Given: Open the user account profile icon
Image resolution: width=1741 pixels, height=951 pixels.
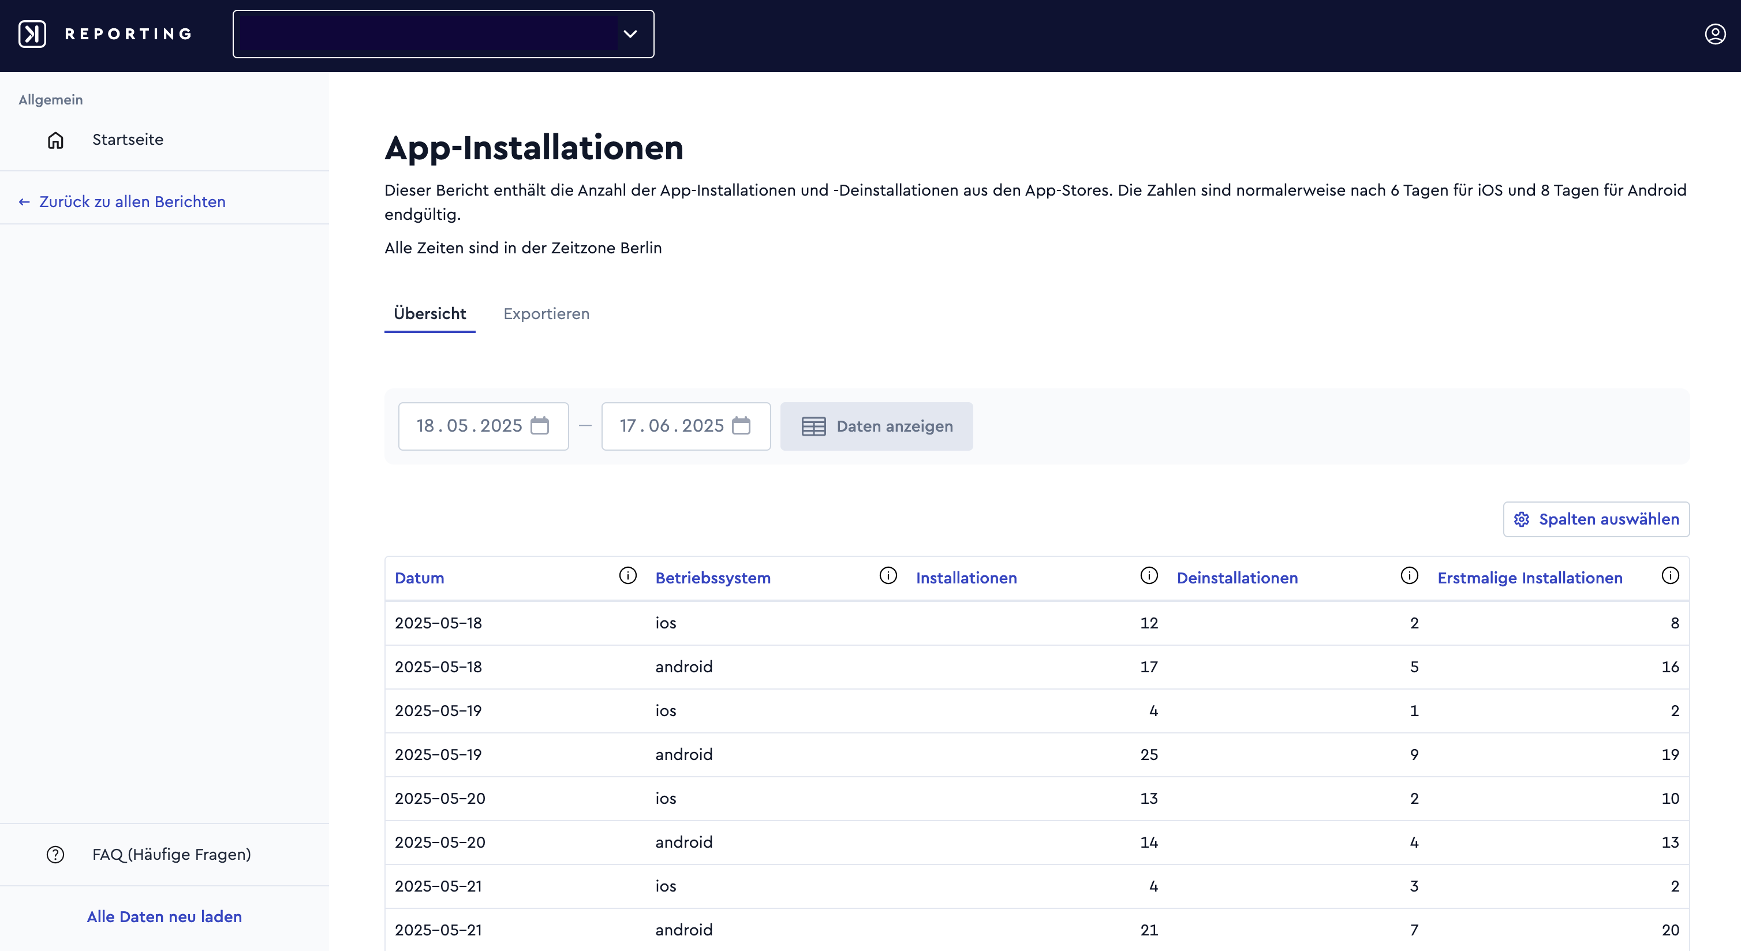Looking at the screenshot, I should (x=1714, y=34).
